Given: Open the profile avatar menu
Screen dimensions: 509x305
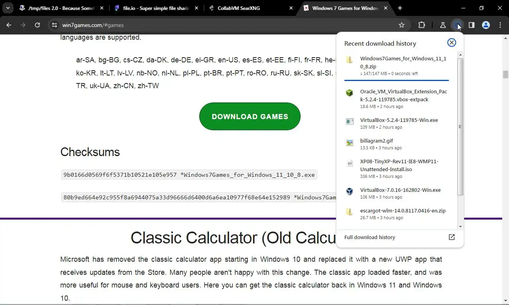Looking at the screenshot, I should [486, 25].
